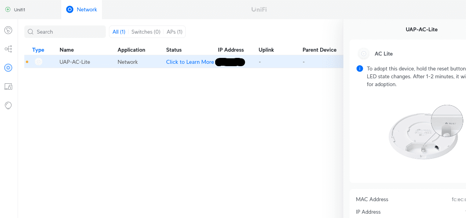Sort by the Uplink column header
Viewport: 466px width, 218px height.
click(266, 50)
